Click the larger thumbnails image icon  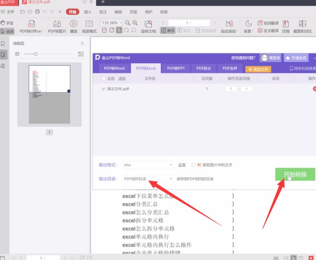tap(80, 54)
